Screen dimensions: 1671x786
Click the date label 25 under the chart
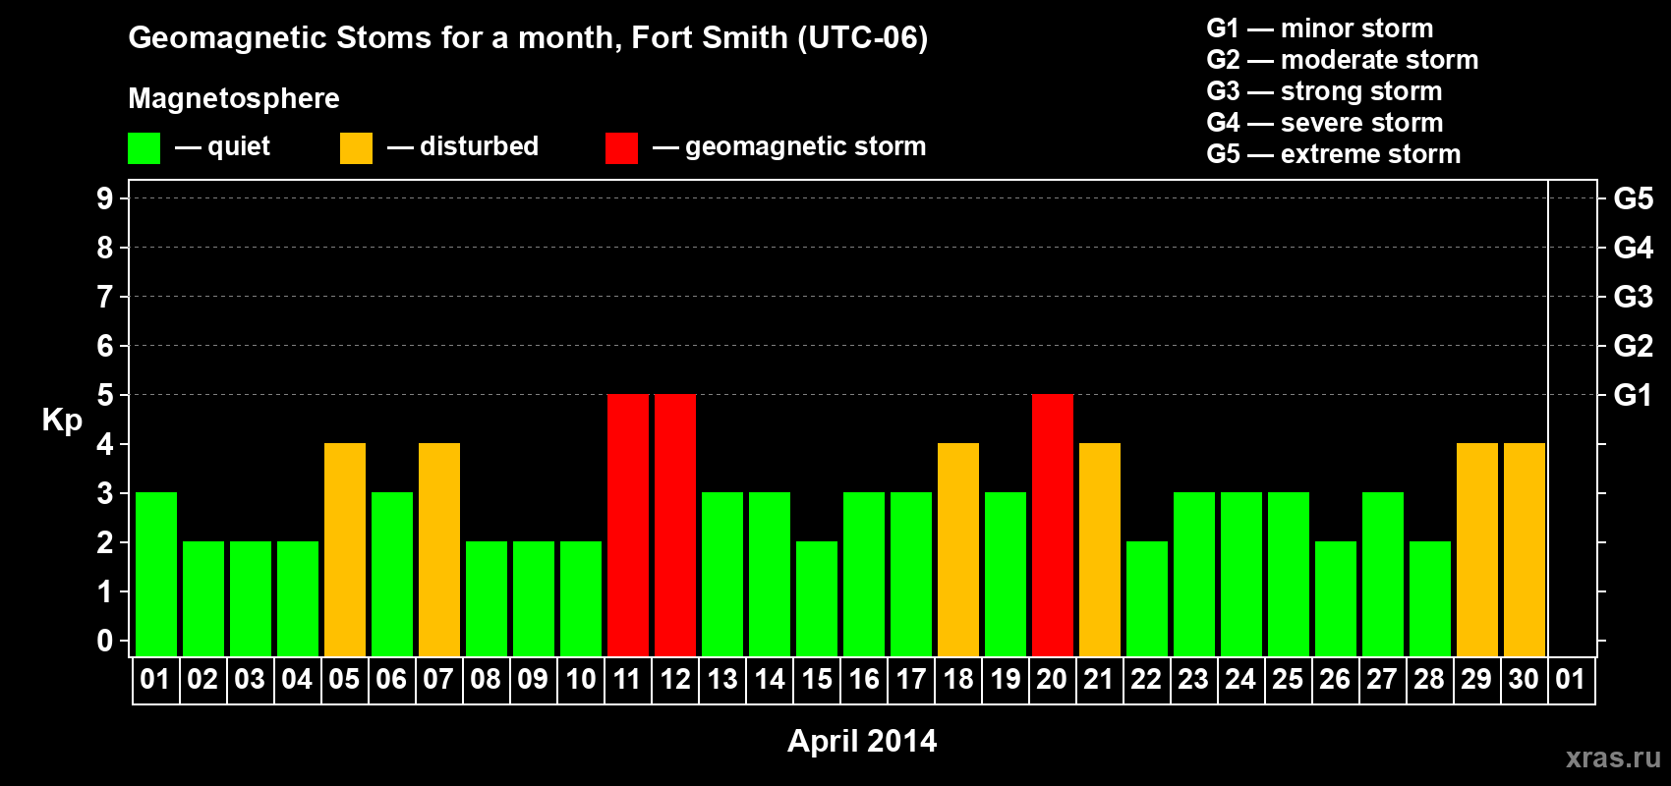(1288, 679)
